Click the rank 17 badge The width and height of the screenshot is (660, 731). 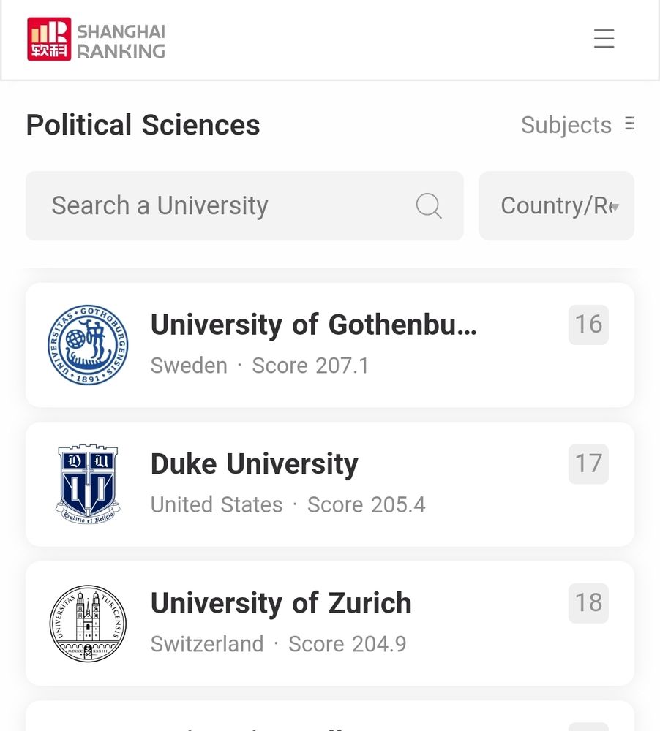tap(588, 464)
